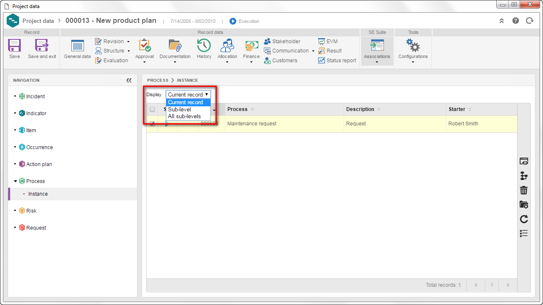This screenshot has width=543, height=305.
Task: Click page number 1 in pager
Action: (x=492, y=285)
